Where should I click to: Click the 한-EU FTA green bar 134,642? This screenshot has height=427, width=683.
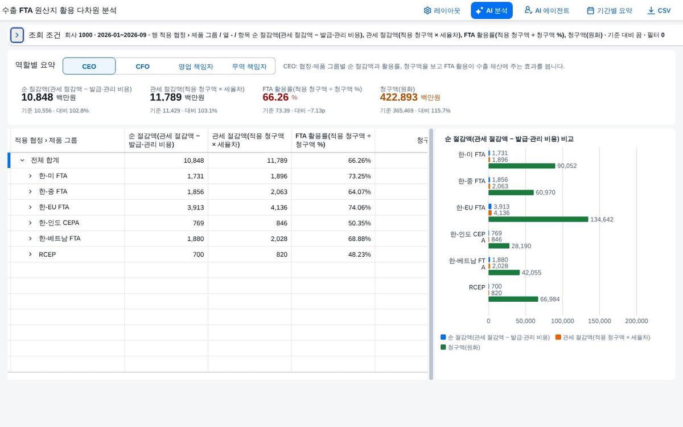pos(538,219)
